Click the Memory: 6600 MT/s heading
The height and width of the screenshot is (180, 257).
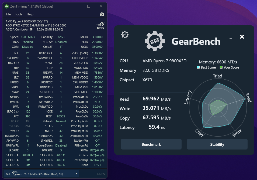point(218,62)
